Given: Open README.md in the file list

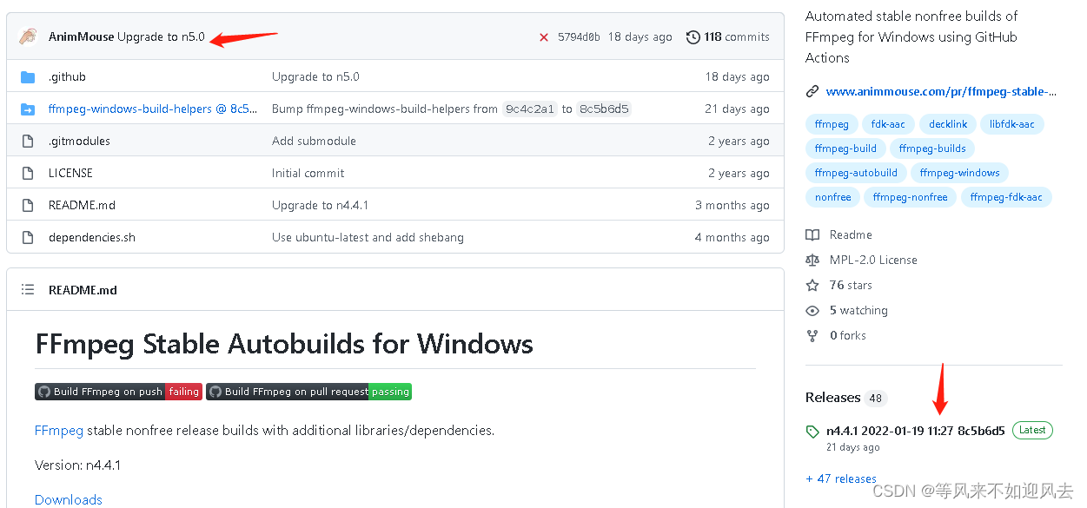Looking at the screenshot, I should click(x=82, y=206).
